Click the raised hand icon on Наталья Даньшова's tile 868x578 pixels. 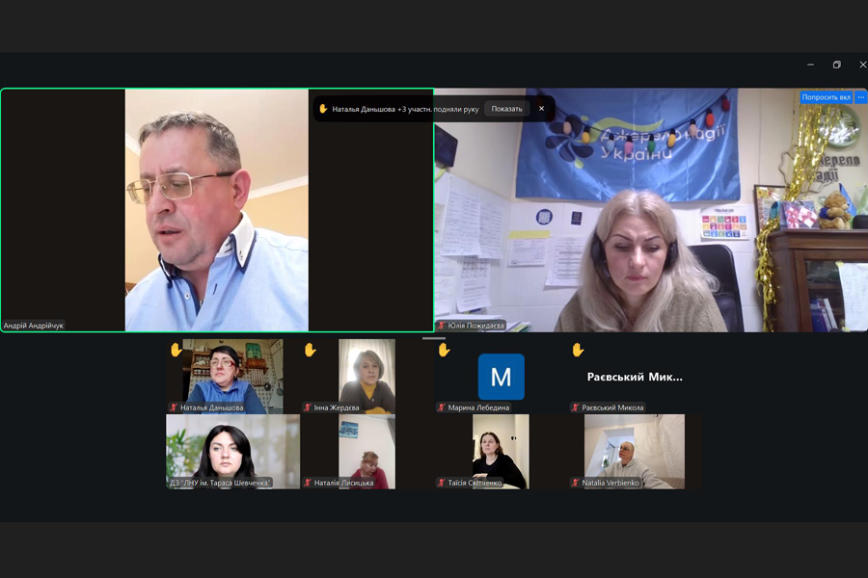point(176,350)
